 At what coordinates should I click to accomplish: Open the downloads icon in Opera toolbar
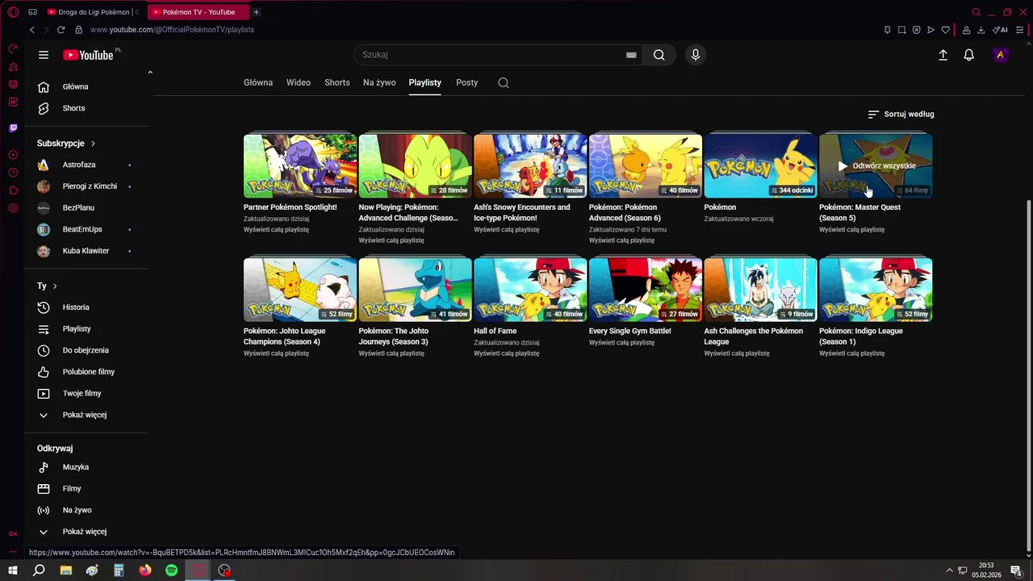pyautogui.click(x=981, y=30)
